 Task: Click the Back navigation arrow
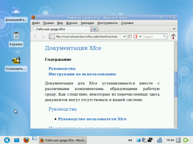pyautogui.click(x=35, y=36)
